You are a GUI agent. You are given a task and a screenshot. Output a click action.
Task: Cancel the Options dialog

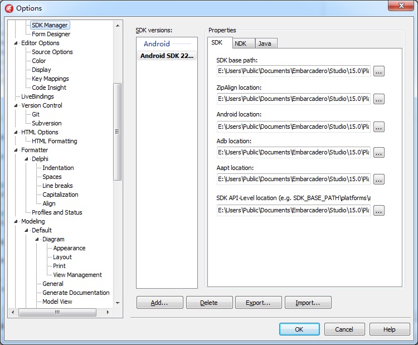coord(344,329)
